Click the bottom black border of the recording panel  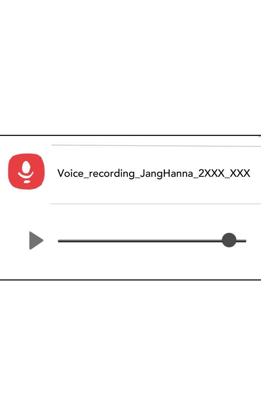click(130, 280)
